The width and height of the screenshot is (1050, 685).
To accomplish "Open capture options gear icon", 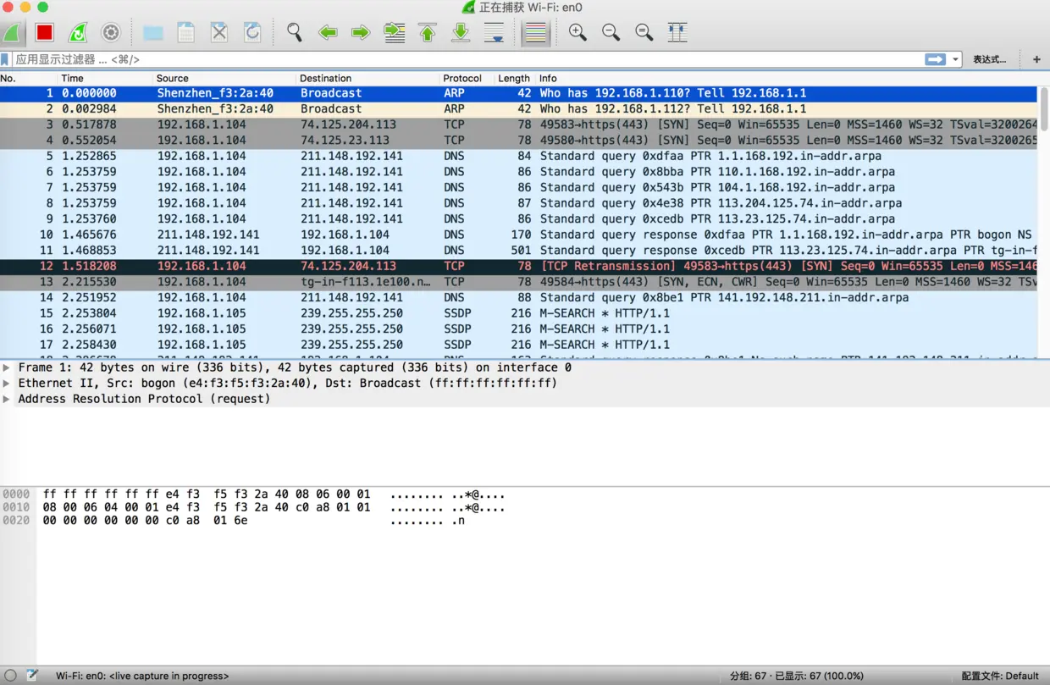I will point(111,33).
